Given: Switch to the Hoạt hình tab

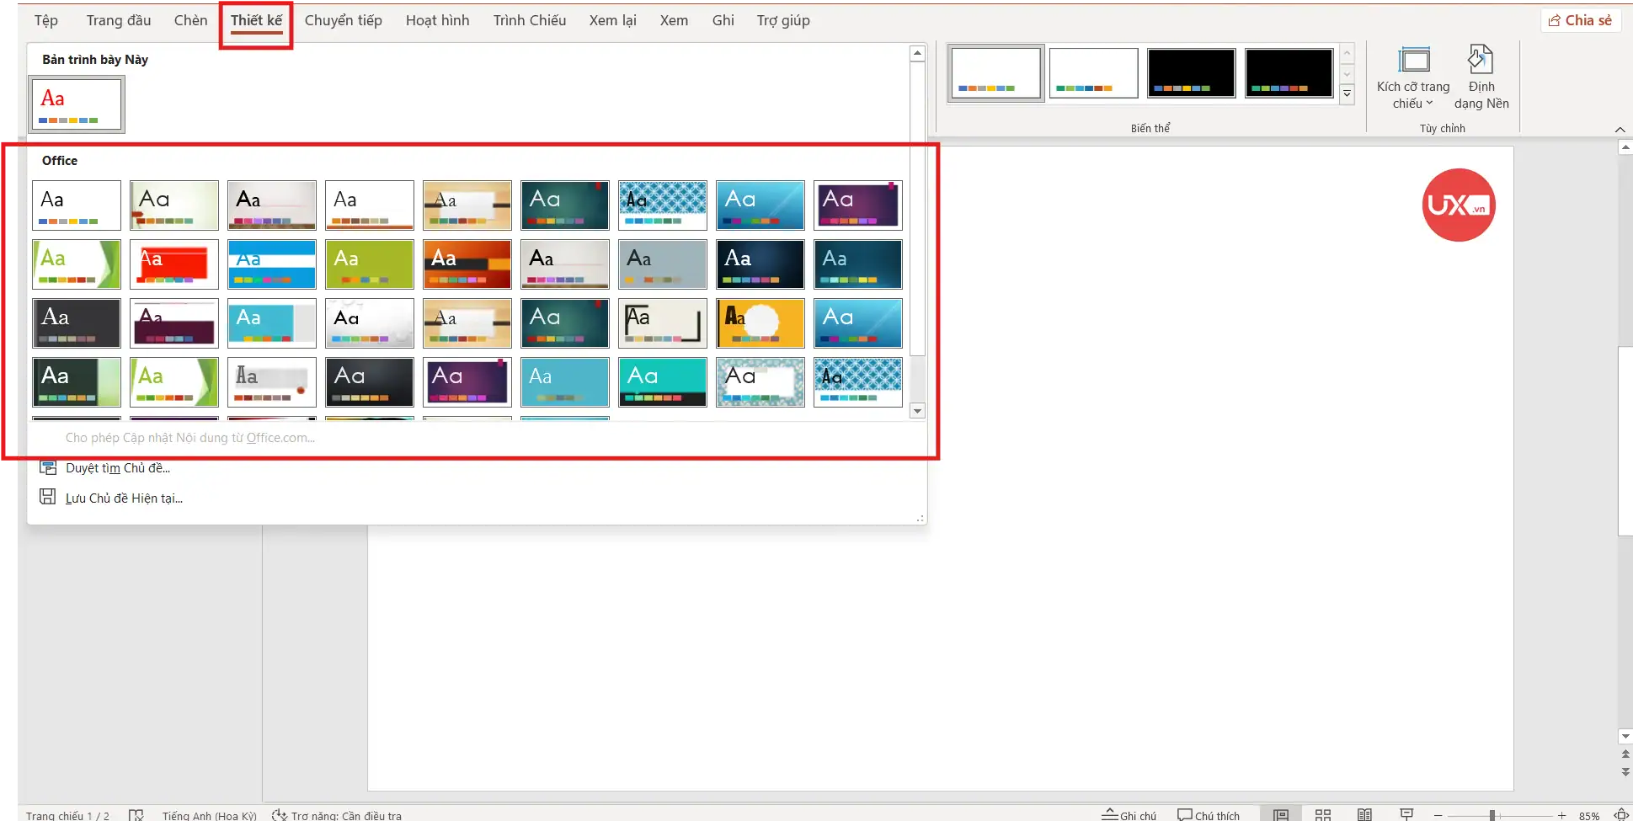Looking at the screenshot, I should [x=437, y=19].
